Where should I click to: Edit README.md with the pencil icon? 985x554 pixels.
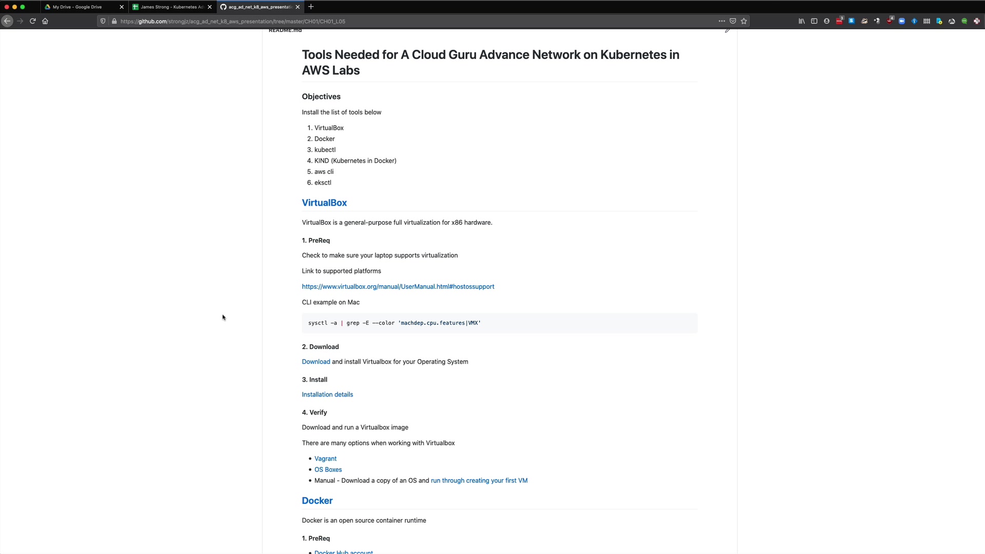tap(727, 31)
